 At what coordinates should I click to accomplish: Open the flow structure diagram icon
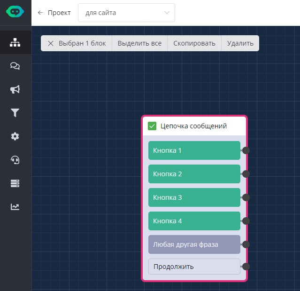[15, 43]
